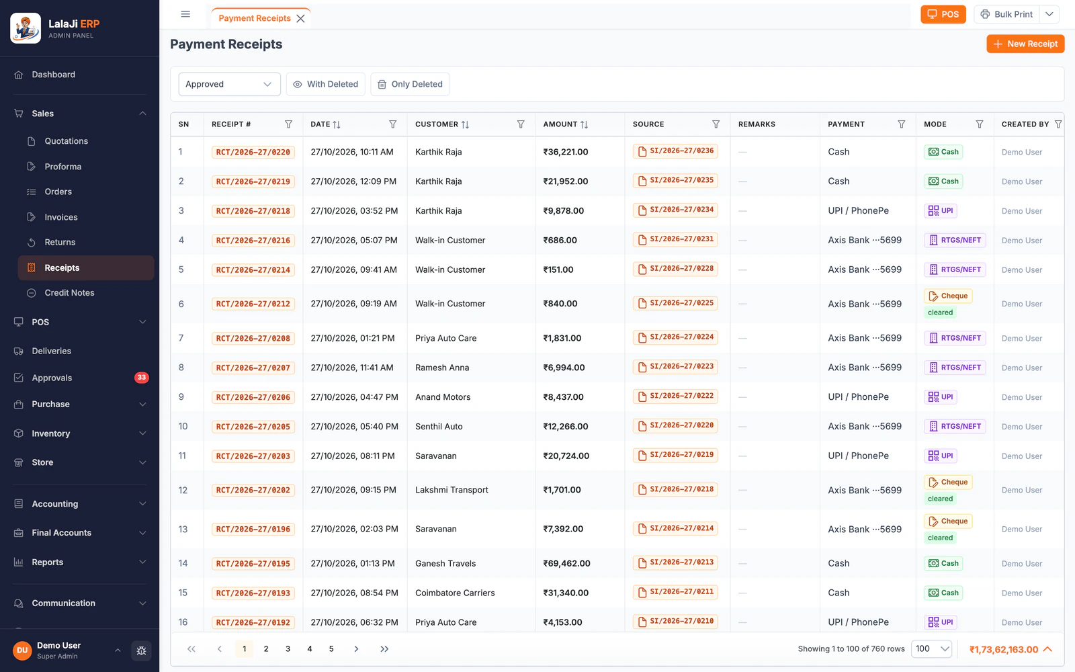This screenshot has height=672, width=1075.
Task: Open the Receipt # column filter icon
Action: 288,124
